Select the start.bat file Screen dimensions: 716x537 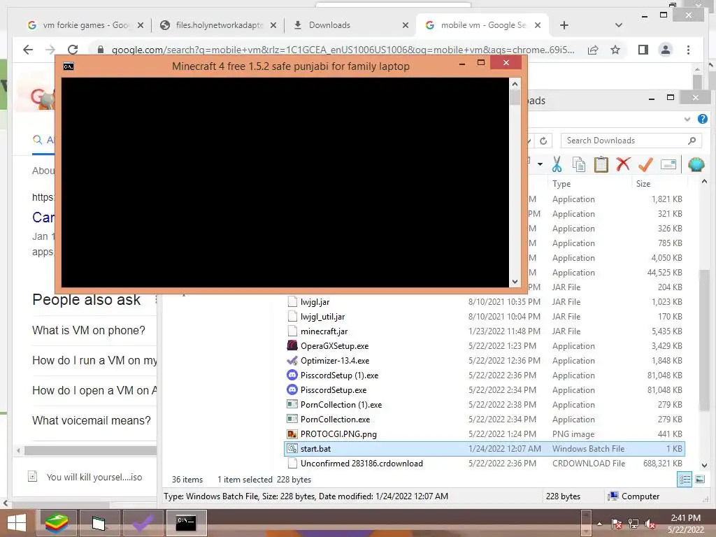click(x=484, y=449)
